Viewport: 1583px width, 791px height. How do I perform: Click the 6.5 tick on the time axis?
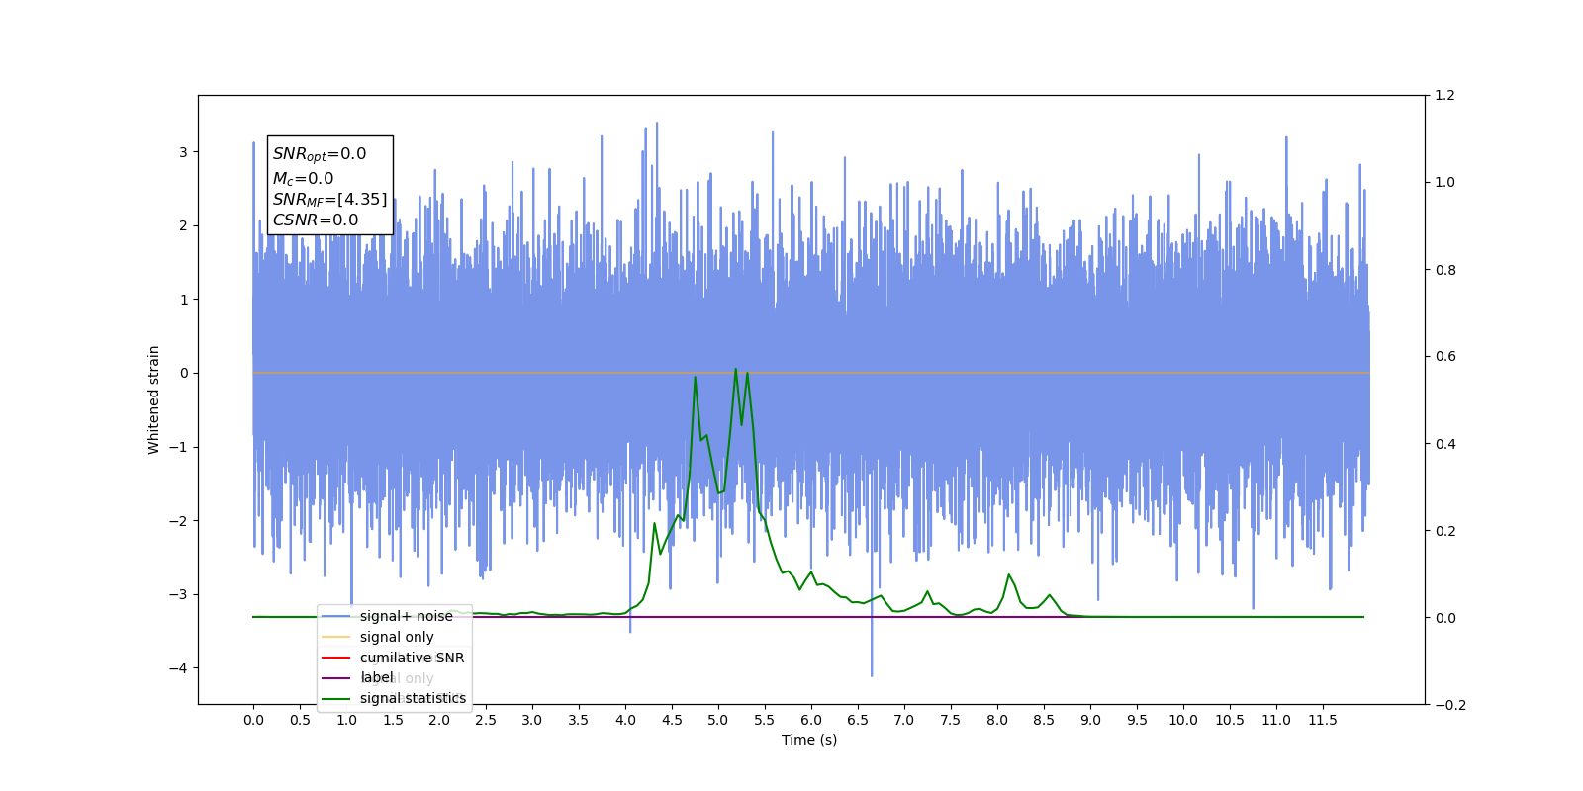tap(858, 720)
